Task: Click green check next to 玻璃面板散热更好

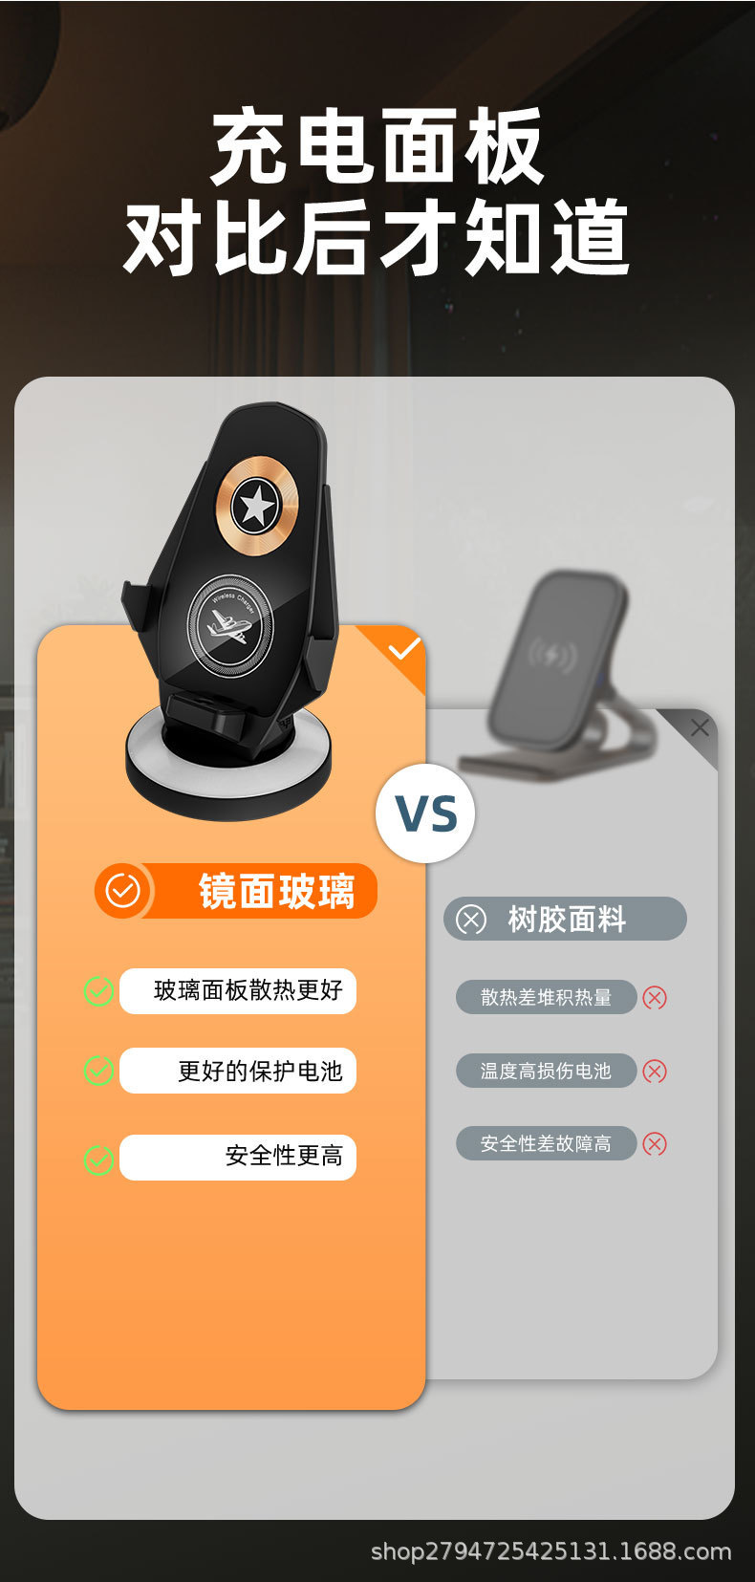Action: (x=98, y=991)
